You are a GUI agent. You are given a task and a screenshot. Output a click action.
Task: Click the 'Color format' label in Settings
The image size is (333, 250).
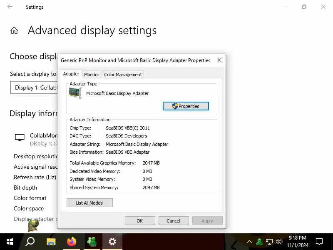pos(30,198)
